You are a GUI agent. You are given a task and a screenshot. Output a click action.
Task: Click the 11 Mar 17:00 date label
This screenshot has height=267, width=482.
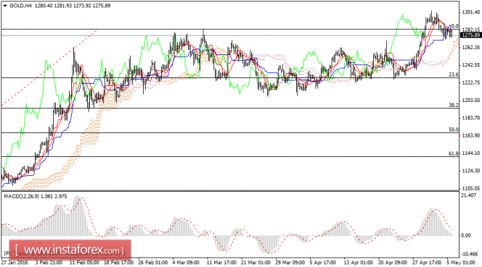click(221, 263)
